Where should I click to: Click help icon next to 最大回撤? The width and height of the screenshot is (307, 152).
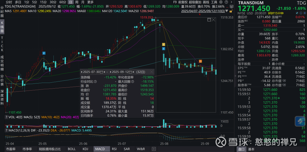132,82
